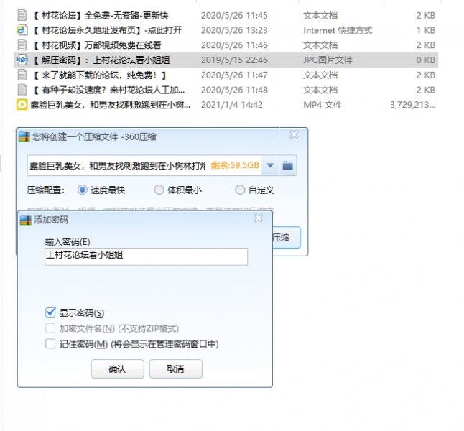Viewport: 464px width, 431px height.
Task: Select the MP4 file name starting with 露脸
Action: pyautogui.click(x=111, y=105)
